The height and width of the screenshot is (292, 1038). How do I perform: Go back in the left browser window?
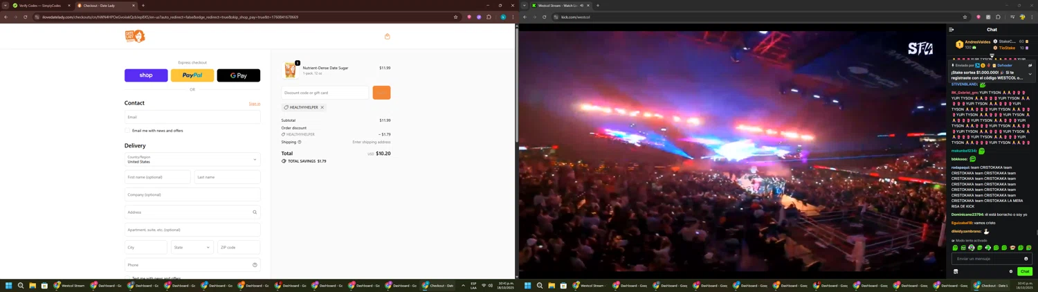(6, 17)
